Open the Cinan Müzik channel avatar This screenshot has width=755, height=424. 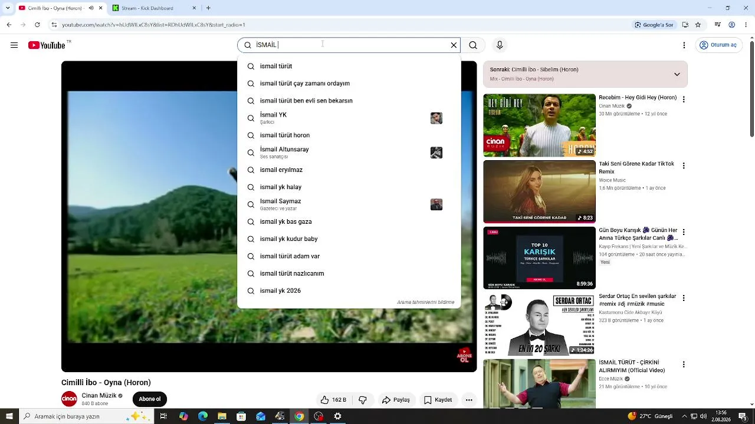coord(69,399)
